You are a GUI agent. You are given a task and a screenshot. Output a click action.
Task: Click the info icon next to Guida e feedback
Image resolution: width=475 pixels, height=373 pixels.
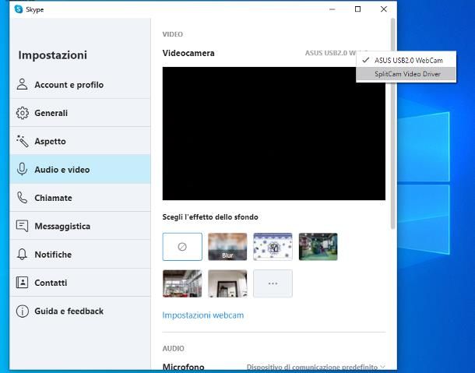(22, 311)
